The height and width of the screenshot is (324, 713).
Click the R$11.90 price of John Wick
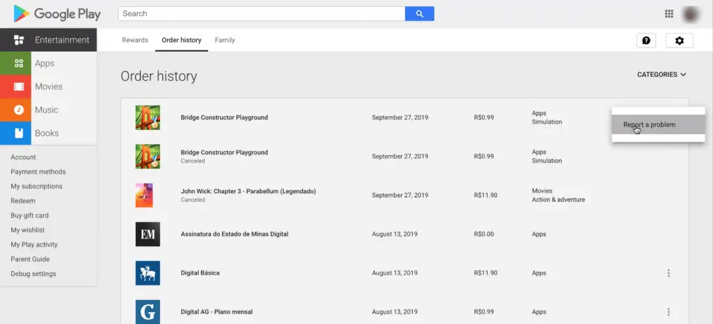point(485,195)
